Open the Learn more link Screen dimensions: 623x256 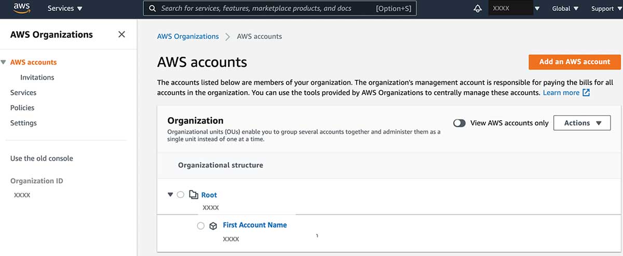pos(561,93)
